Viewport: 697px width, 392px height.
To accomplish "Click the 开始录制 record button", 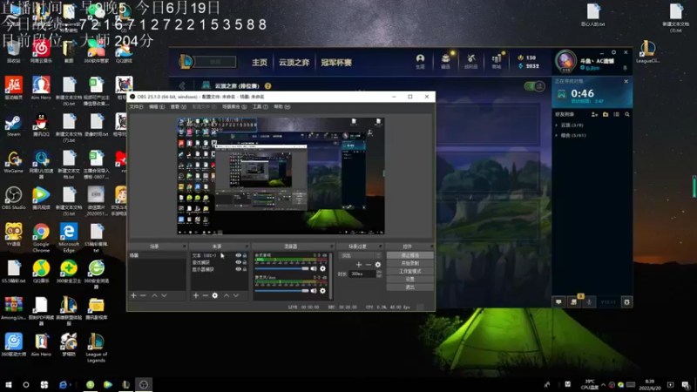I will [409, 263].
